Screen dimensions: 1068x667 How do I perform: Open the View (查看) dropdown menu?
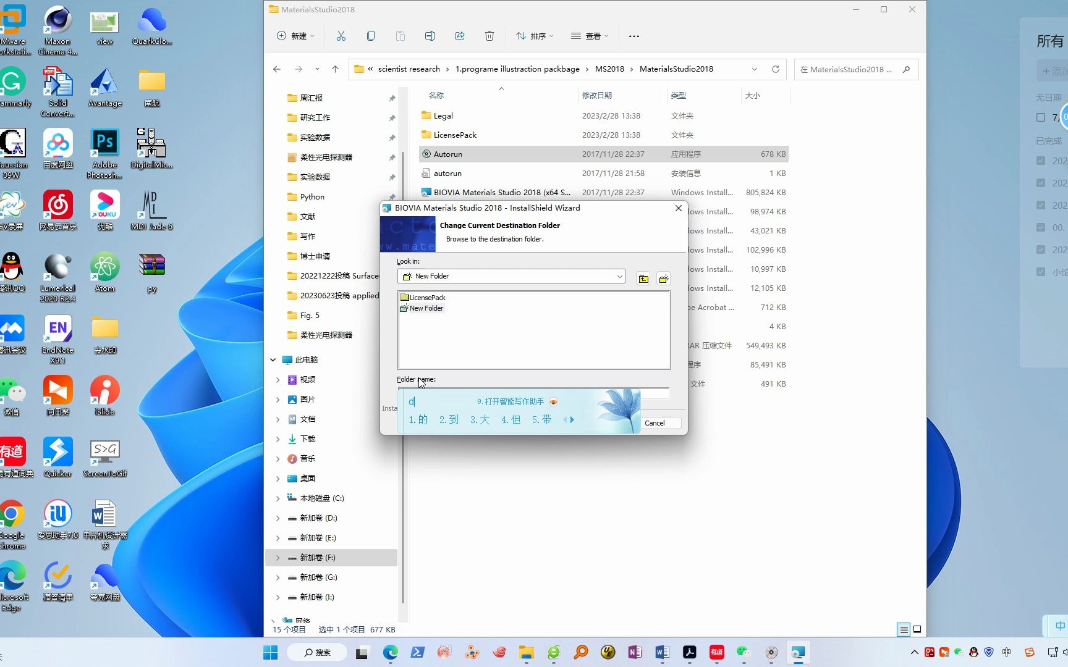pos(590,36)
